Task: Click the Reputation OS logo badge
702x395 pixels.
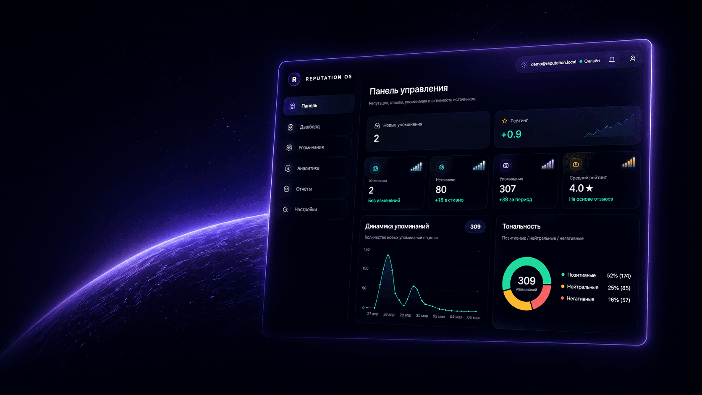Action: click(294, 79)
